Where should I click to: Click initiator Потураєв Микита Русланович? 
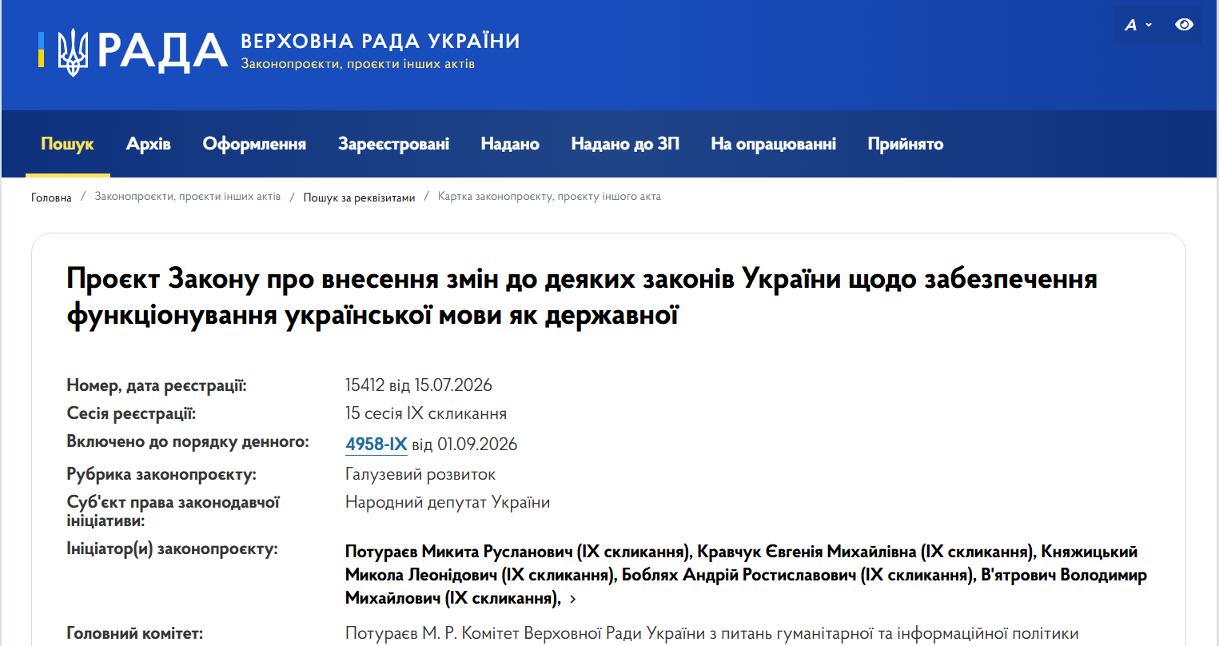click(x=519, y=552)
